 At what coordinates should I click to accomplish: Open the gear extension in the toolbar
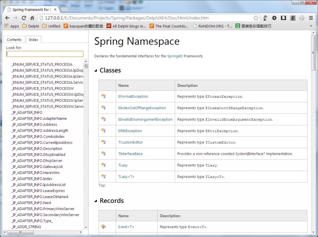click(275, 18)
